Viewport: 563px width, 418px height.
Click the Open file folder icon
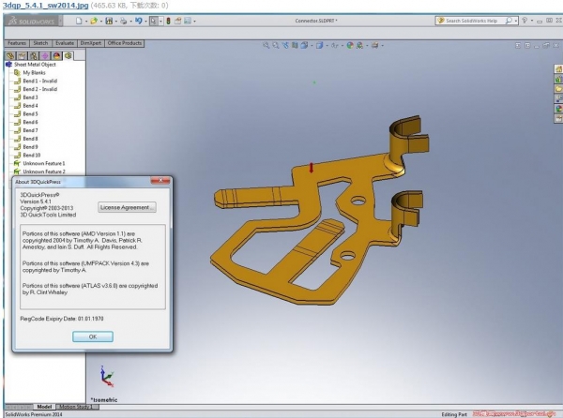(94, 21)
